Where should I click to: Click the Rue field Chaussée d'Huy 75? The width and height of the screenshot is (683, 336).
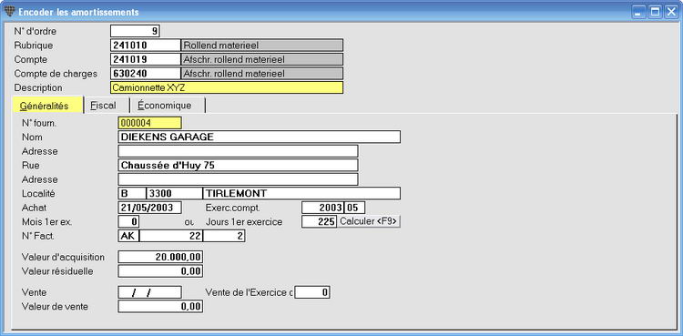coord(238,165)
